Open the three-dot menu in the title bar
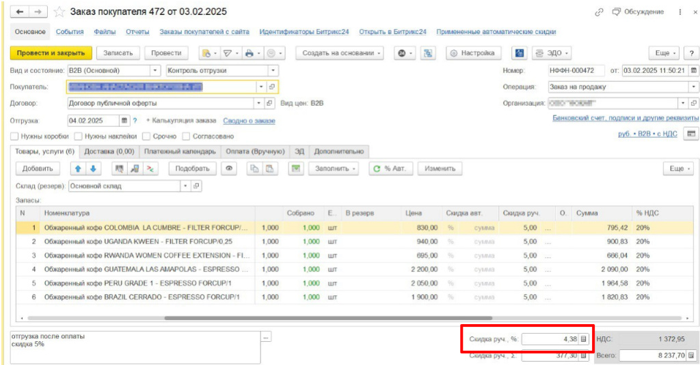700x365 pixels. (x=680, y=12)
